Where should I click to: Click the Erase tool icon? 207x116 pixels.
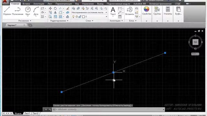pos(68,8)
